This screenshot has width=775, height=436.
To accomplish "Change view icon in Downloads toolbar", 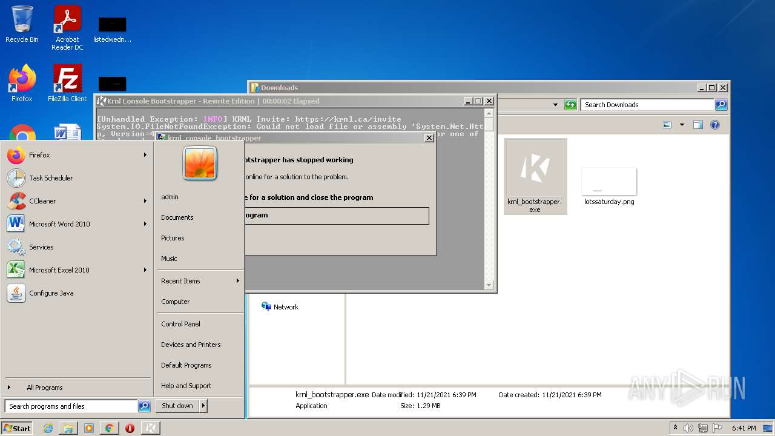I will (x=667, y=125).
